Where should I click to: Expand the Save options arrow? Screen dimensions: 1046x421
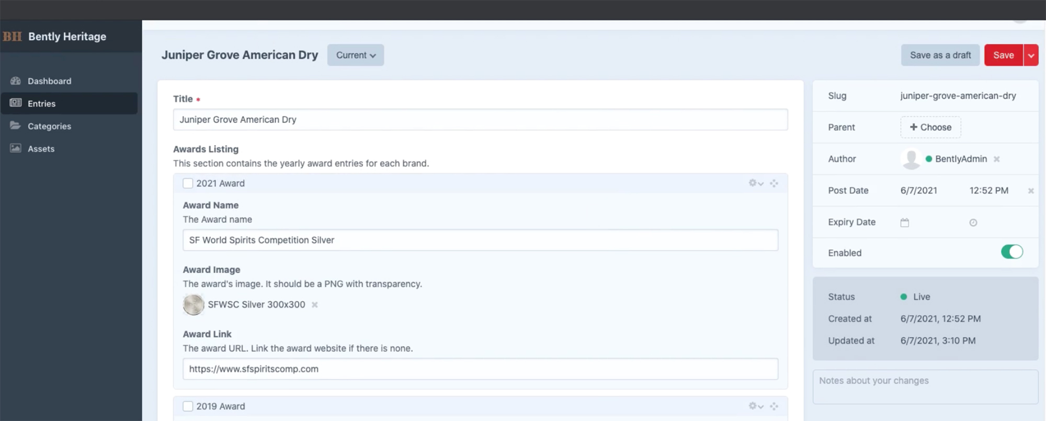tap(1031, 55)
